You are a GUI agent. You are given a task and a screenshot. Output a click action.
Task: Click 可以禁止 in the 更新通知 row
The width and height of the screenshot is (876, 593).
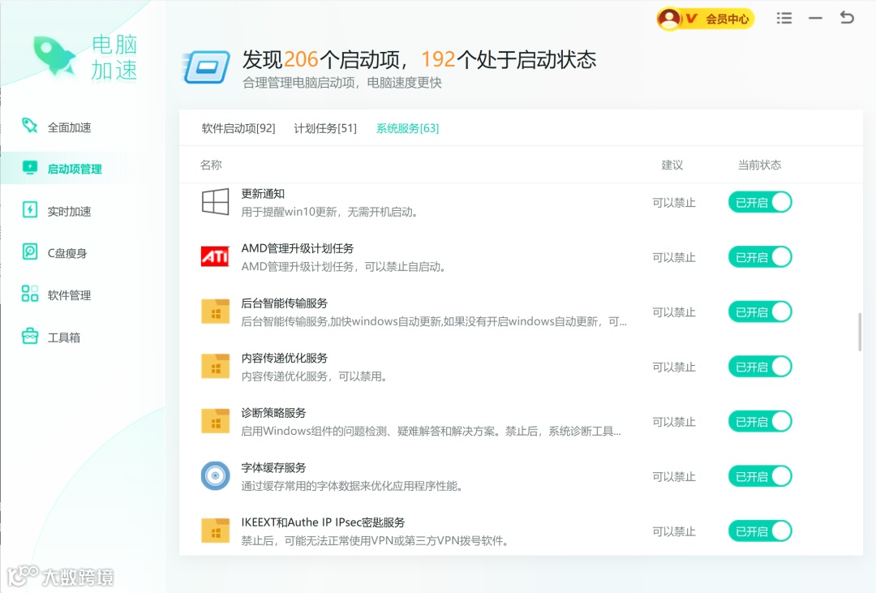tap(674, 202)
